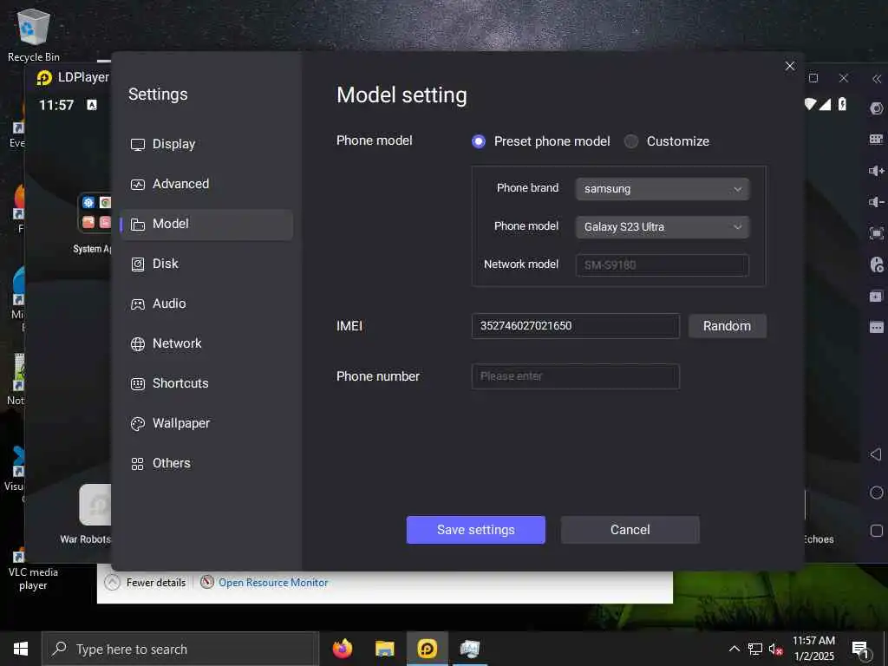Click Android back triangle button in LDPlayer
Viewport: 888px width, 666px height.
click(x=876, y=454)
